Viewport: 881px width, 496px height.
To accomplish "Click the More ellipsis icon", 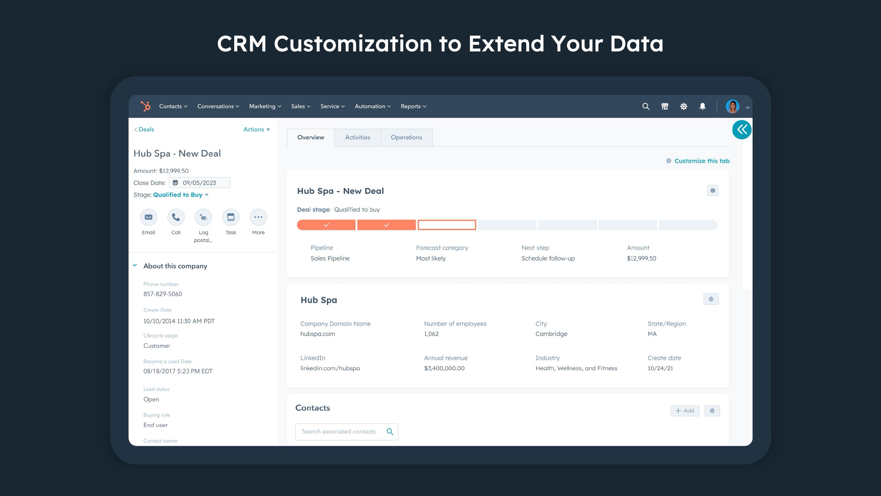I will (258, 217).
